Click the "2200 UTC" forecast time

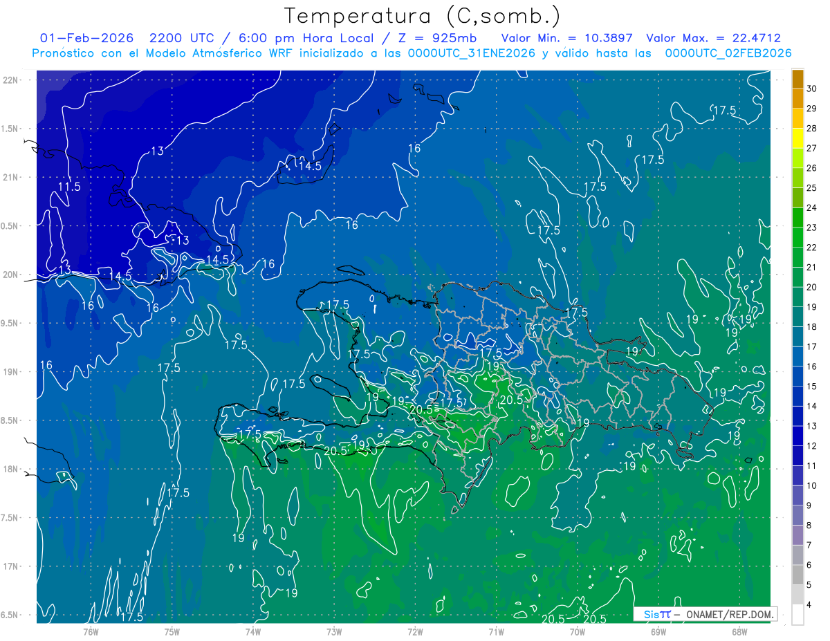click(183, 38)
